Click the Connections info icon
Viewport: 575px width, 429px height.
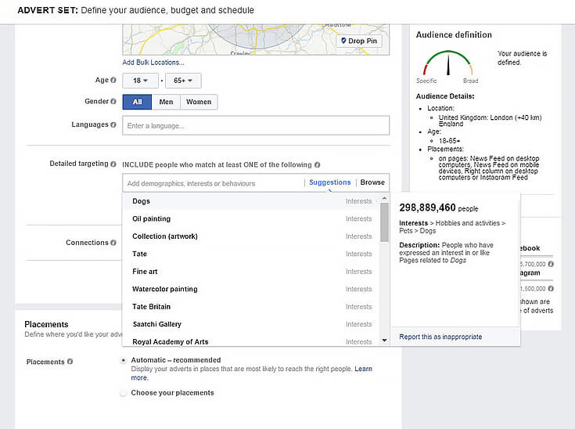113,243
